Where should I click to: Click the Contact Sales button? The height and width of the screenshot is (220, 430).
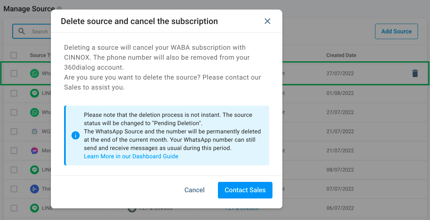[x=245, y=190]
